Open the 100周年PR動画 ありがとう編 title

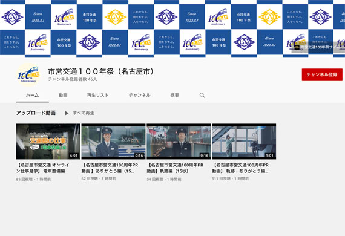coord(110,168)
